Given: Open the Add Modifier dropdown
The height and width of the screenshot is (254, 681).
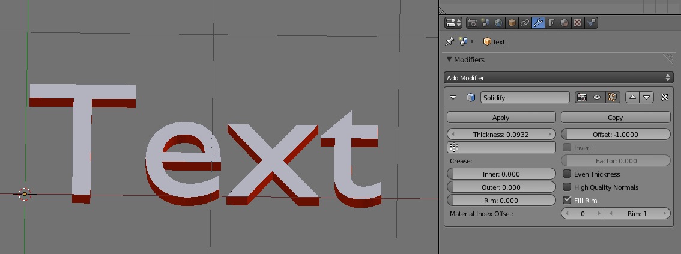Looking at the screenshot, I should click(558, 77).
